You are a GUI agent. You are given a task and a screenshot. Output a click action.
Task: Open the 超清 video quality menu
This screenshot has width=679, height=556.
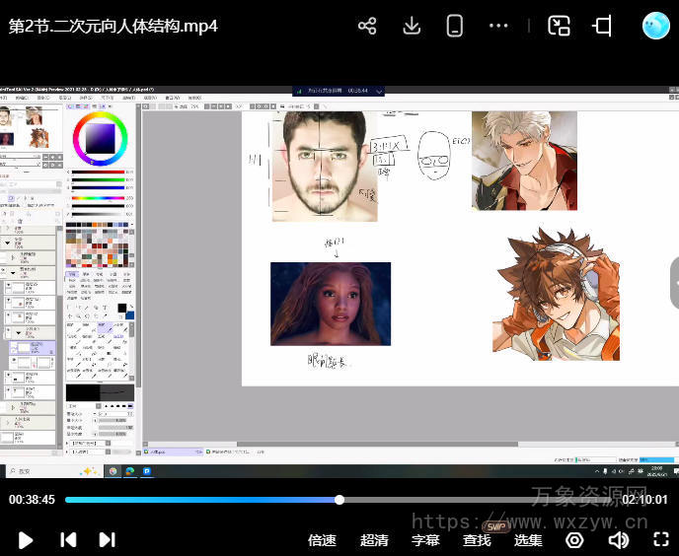[x=374, y=540]
